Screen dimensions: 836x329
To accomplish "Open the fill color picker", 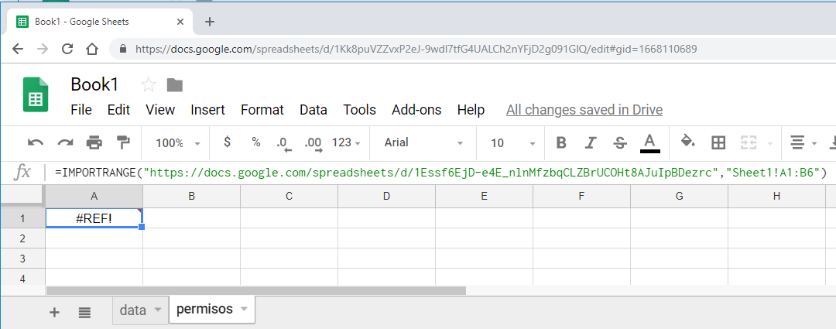I will pos(687,142).
